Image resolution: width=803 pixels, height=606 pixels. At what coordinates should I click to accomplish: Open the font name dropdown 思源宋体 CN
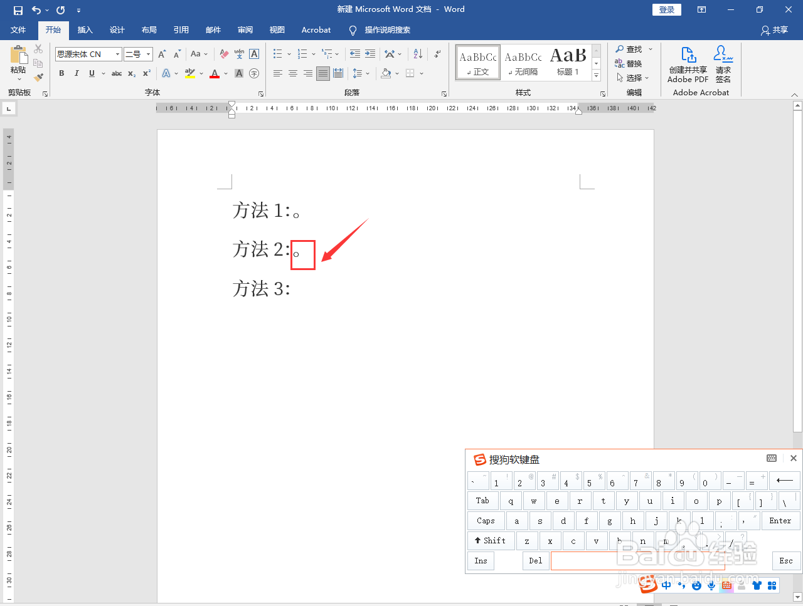click(117, 55)
